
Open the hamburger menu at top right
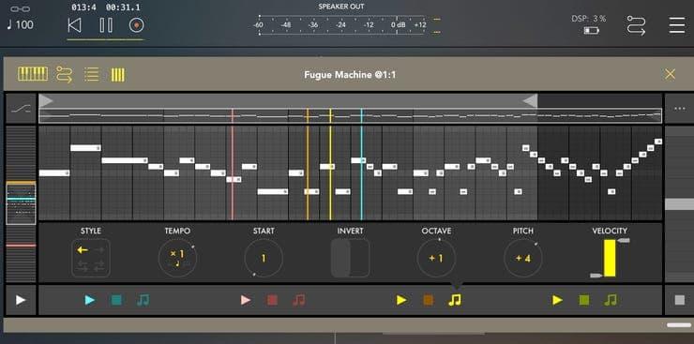click(x=677, y=25)
